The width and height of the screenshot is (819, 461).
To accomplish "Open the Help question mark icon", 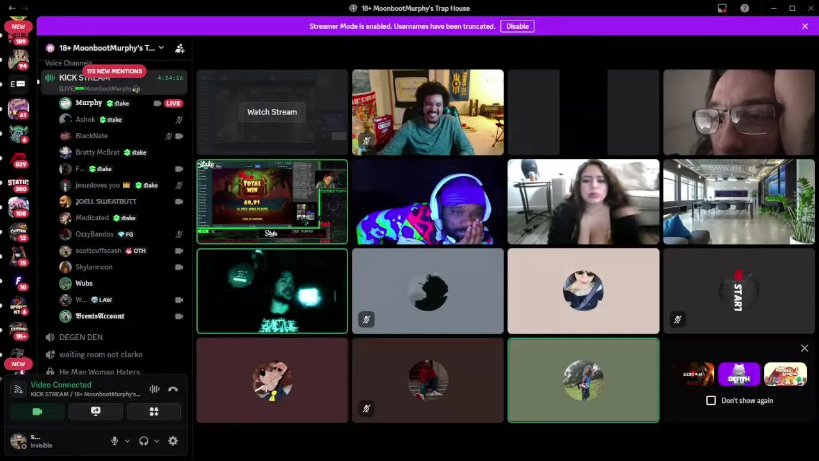I will point(745,8).
